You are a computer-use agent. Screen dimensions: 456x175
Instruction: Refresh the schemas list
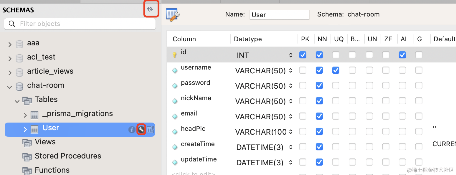pos(150,9)
